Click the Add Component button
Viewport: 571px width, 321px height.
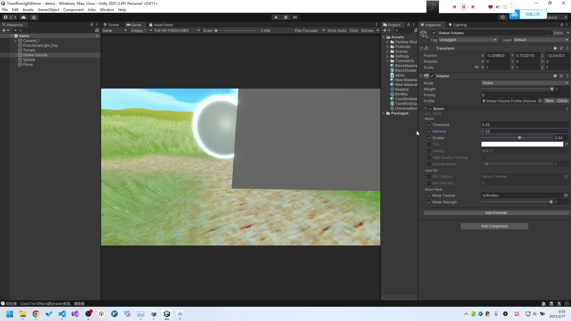pos(494,226)
